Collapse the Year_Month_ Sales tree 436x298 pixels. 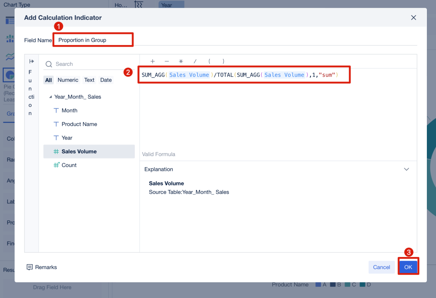pos(50,96)
